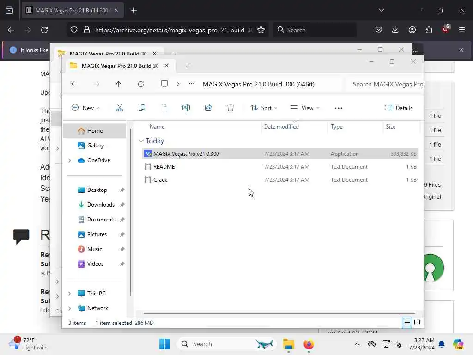Viewport: 473px width, 355px height.
Task: Switch to details list view icon in status bar
Action: (x=407, y=323)
